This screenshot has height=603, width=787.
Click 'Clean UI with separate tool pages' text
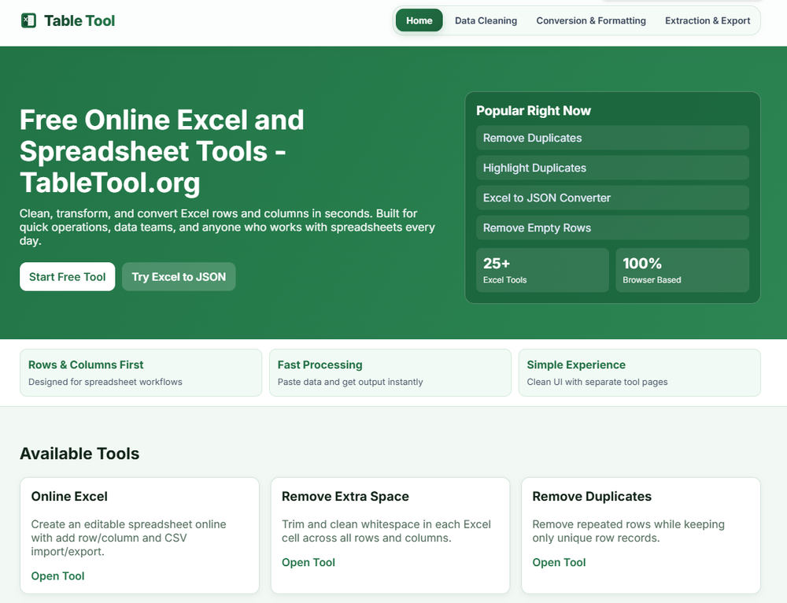[597, 382]
